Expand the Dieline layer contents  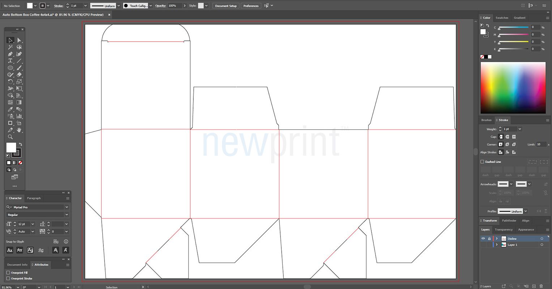(497, 238)
